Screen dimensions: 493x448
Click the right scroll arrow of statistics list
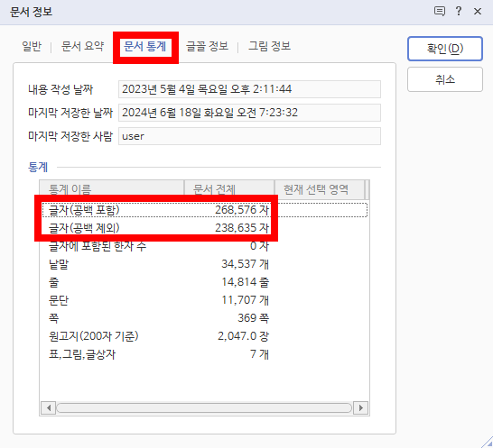360,407
